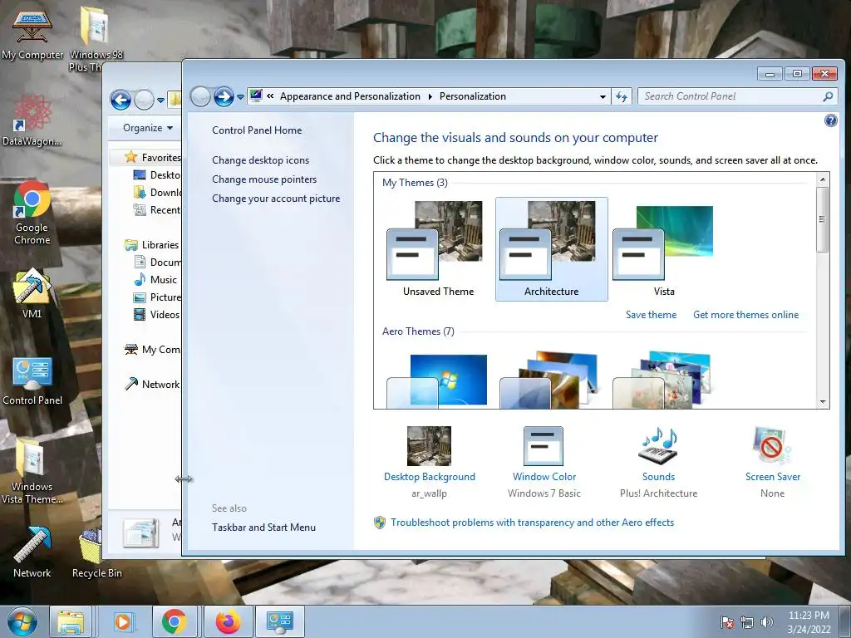Click the themes list scroll up arrow
Viewport: 851px width, 638px height.
(822, 179)
